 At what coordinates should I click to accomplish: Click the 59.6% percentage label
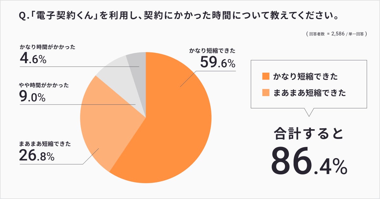coord(218,63)
